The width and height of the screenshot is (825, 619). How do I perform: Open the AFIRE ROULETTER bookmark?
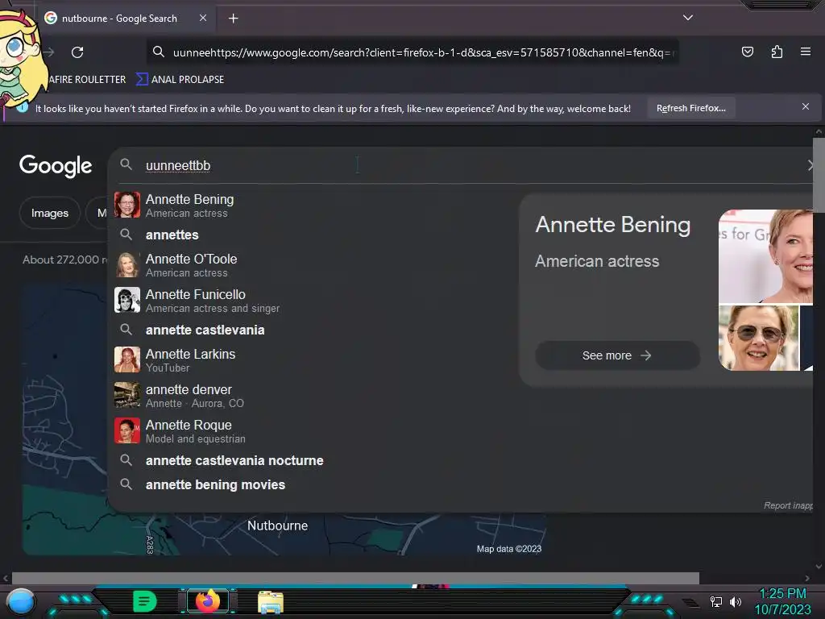click(87, 80)
